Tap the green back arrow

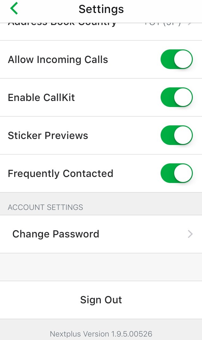(14, 9)
